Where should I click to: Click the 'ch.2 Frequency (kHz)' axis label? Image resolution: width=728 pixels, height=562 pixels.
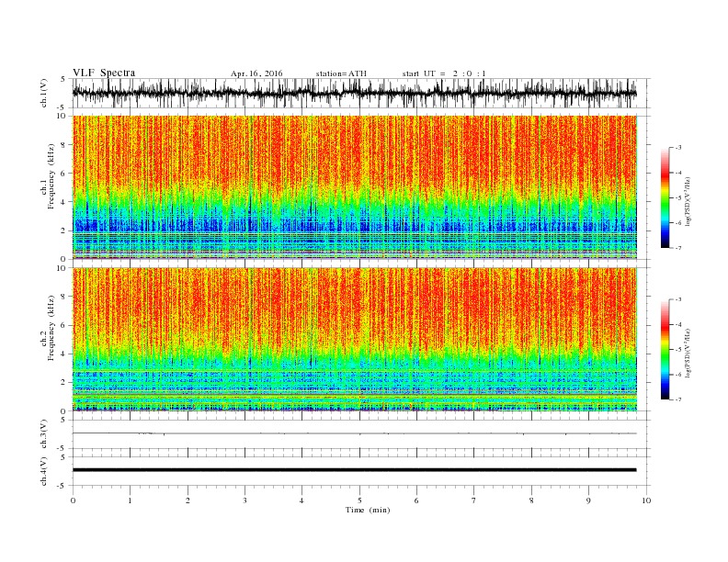[x=48, y=328]
